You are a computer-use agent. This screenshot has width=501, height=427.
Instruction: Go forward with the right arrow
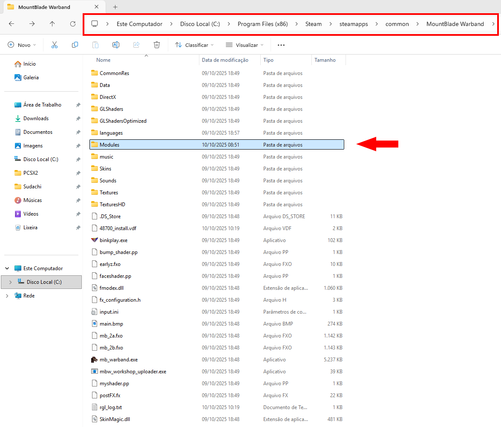point(32,24)
